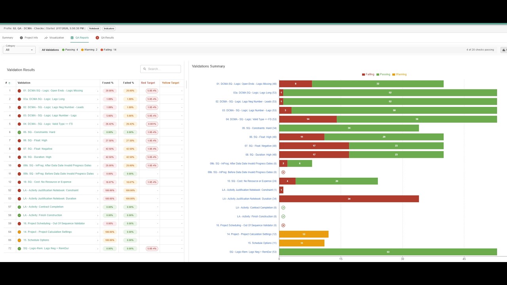Click the green status dot for Lags Neg > RemDur
Image resolution: width=507 pixels, height=285 pixels.
coord(19,249)
